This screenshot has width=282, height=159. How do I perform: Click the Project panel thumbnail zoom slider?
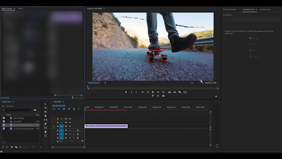[24, 147]
